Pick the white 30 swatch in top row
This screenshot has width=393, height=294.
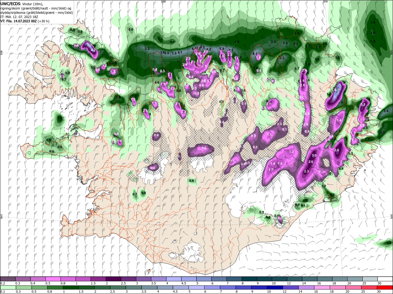click(x=384, y=279)
